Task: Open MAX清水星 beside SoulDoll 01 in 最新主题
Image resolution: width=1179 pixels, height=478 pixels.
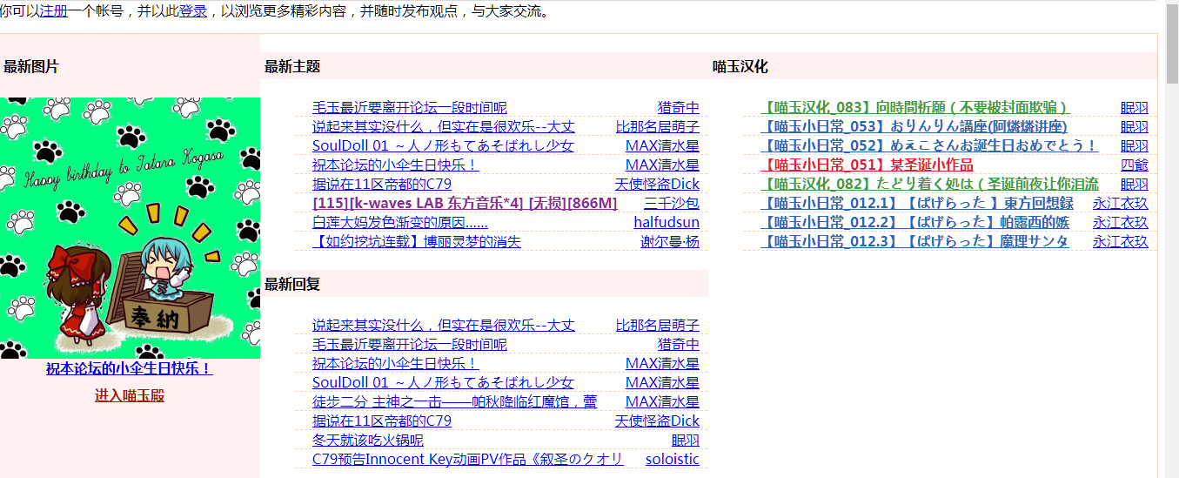Action: [x=662, y=146]
